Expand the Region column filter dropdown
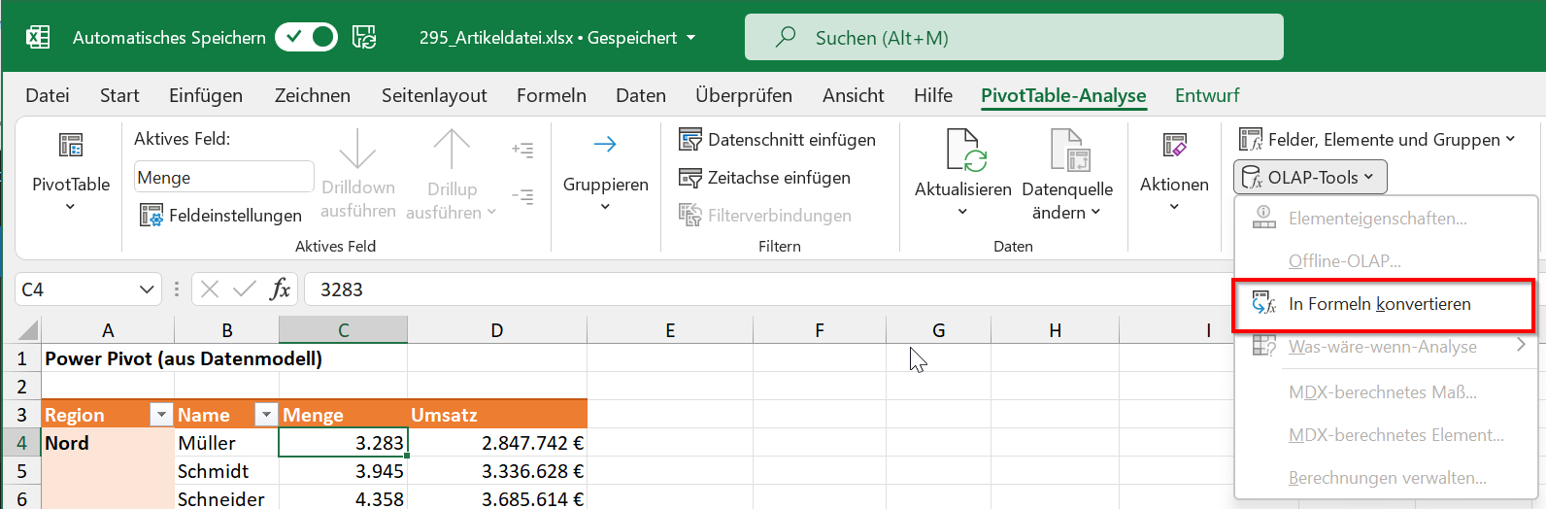This screenshot has width=1546, height=509. (161, 415)
